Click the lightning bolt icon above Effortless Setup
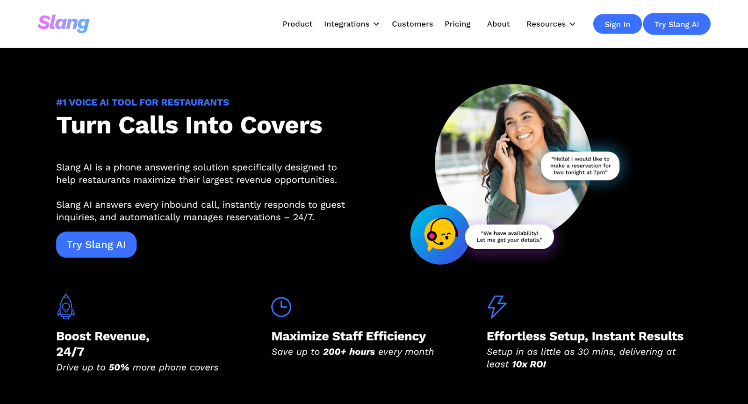The image size is (748, 404). click(x=497, y=307)
